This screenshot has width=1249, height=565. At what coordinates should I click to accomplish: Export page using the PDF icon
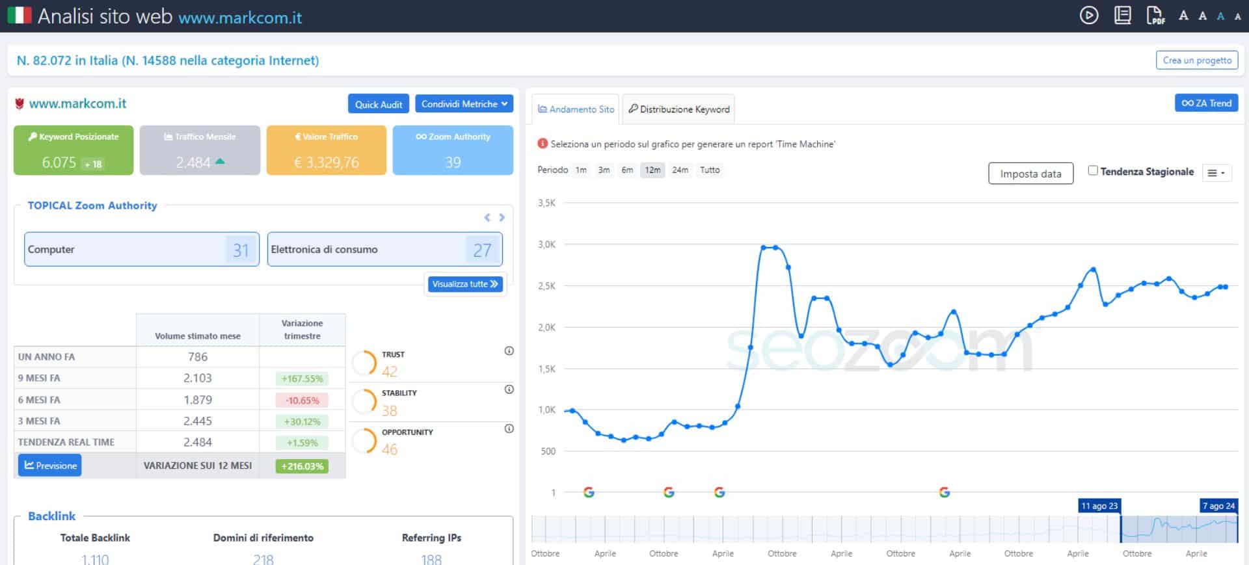1155,15
